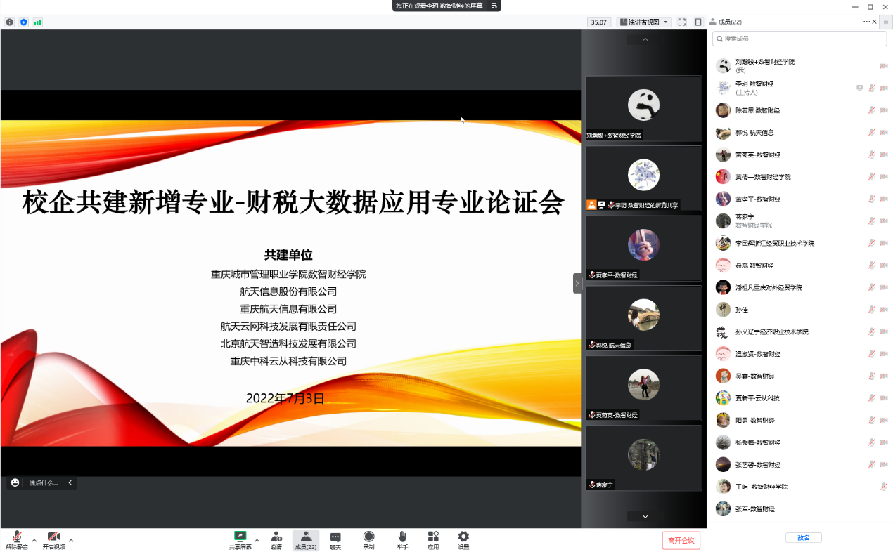Expand audio options arrow beside 解除静音
Screen dimensions: 893x552
tap(34, 540)
